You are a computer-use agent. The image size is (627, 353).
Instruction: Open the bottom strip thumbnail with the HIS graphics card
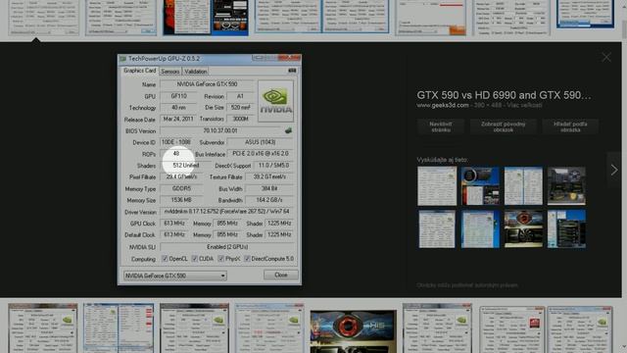pos(353,330)
